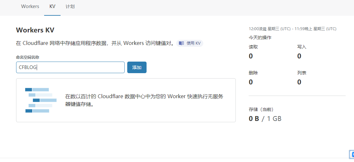Focus the 命名空间名称 input field
Image resolution: width=354 pixels, height=162 pixels.
coord(71,67)
